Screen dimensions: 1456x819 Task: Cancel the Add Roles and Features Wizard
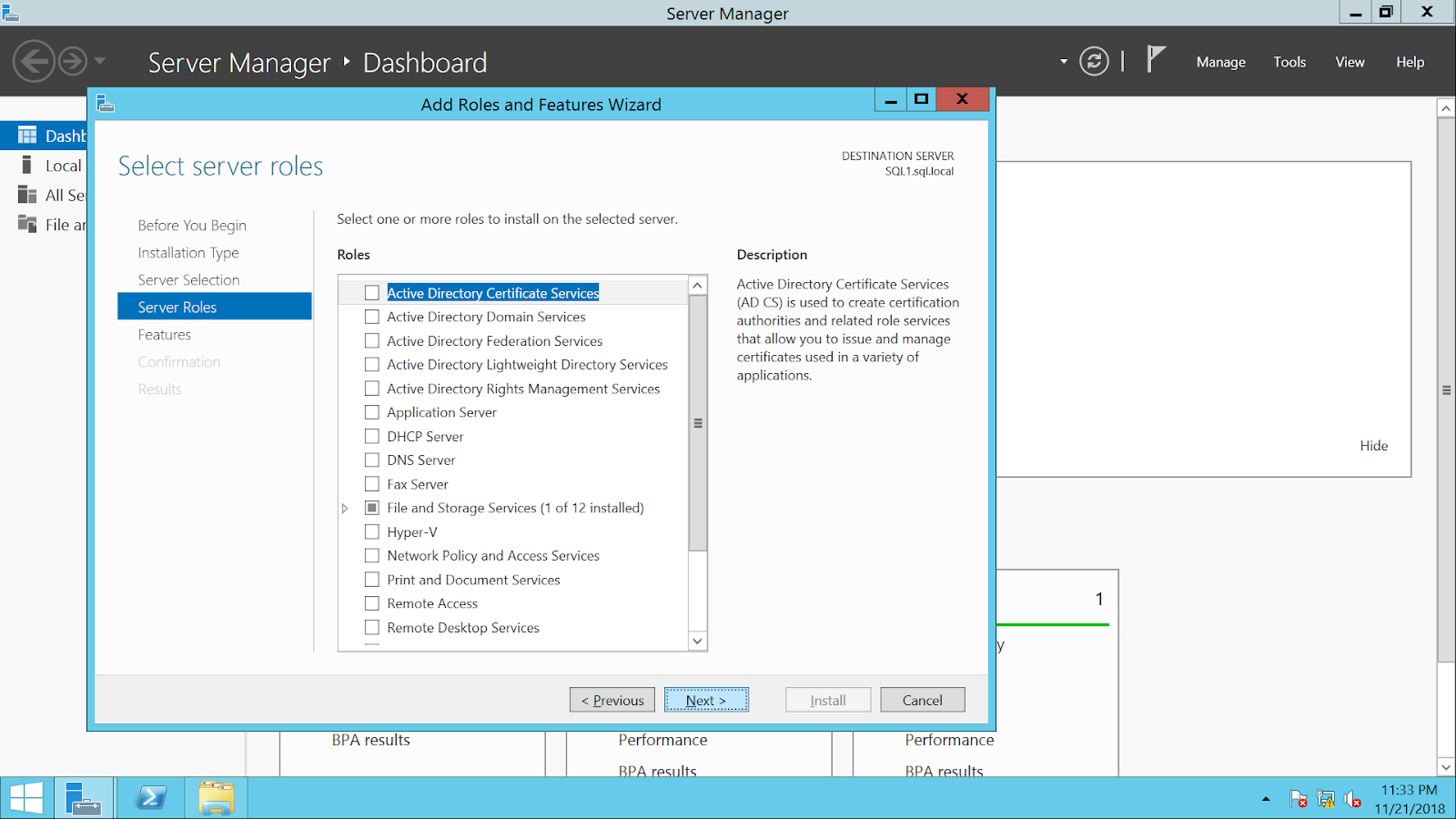[922, 699]
